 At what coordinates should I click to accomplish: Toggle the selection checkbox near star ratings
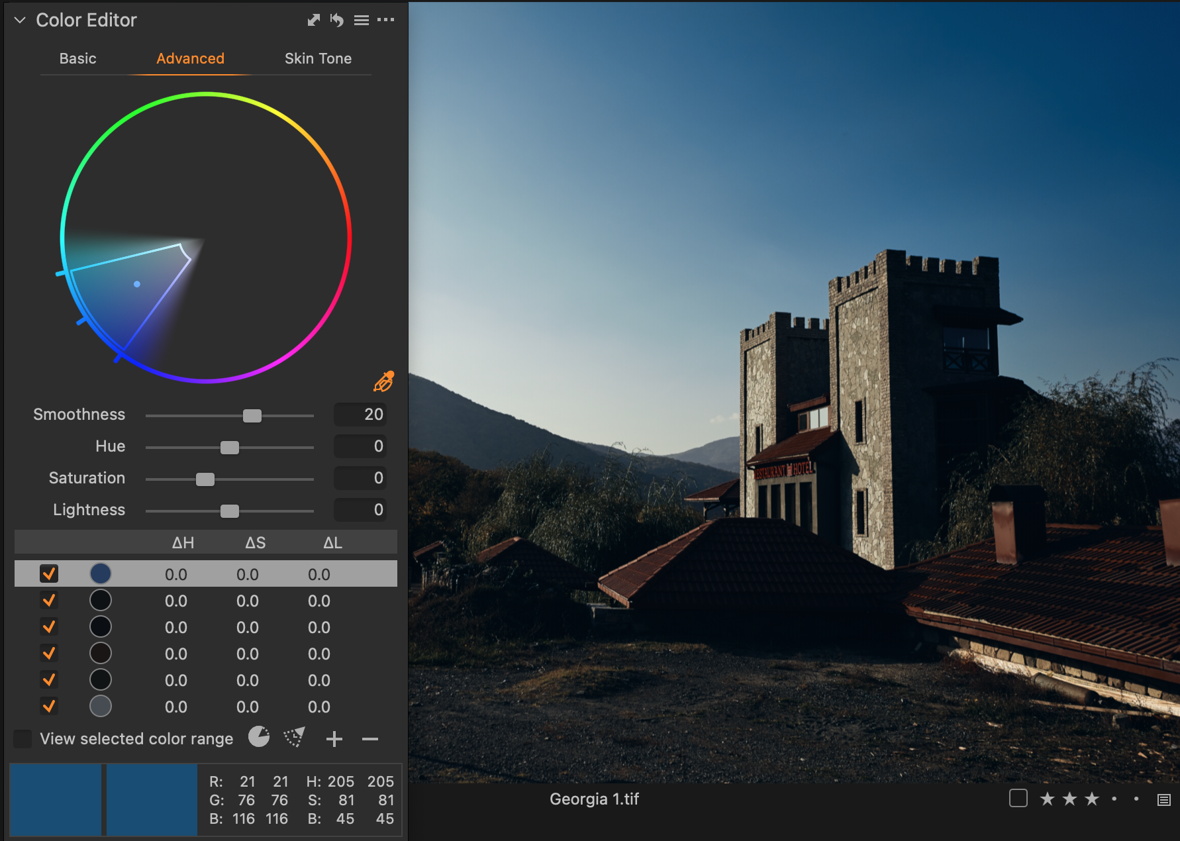coord(1018,799)
